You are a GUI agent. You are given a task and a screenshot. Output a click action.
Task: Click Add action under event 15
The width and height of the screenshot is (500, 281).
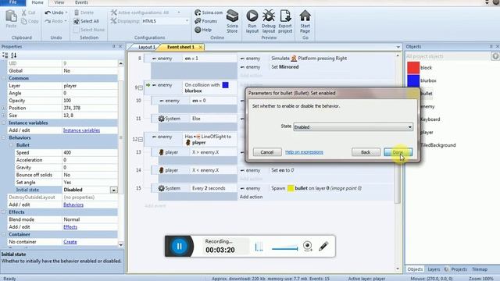click(252, 197)
